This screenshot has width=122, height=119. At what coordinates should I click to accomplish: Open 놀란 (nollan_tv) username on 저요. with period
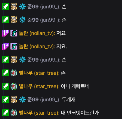pos(37,46)
